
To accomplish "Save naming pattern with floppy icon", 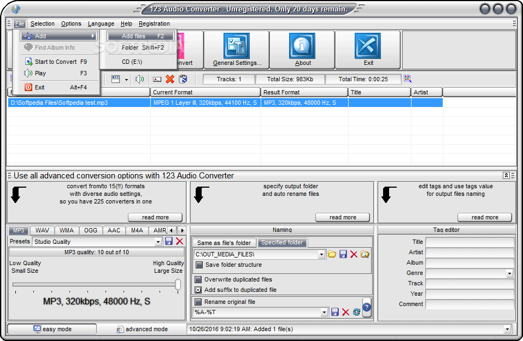I will point(335,312).
